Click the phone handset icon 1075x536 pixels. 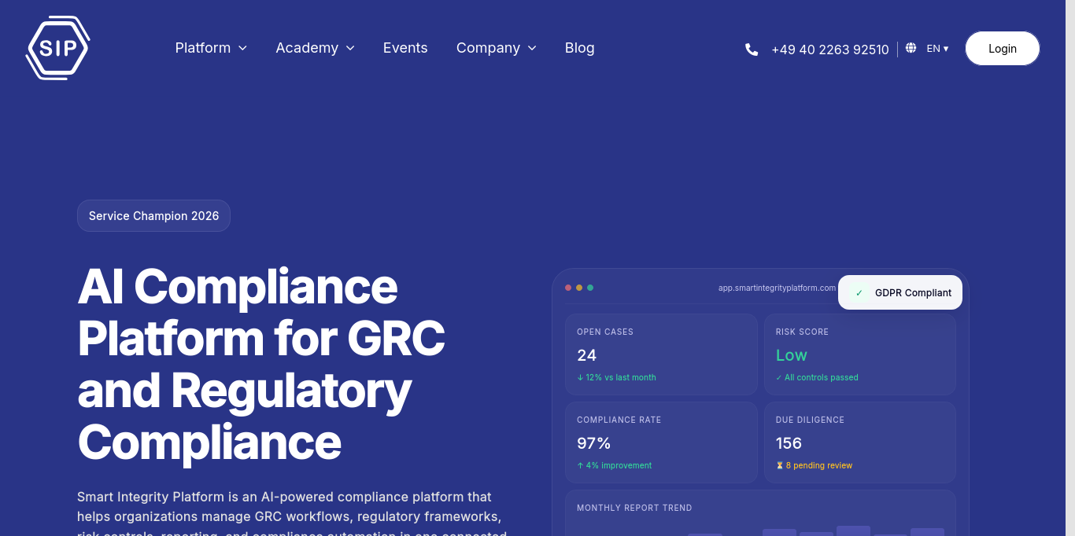[x=752, y=50]
